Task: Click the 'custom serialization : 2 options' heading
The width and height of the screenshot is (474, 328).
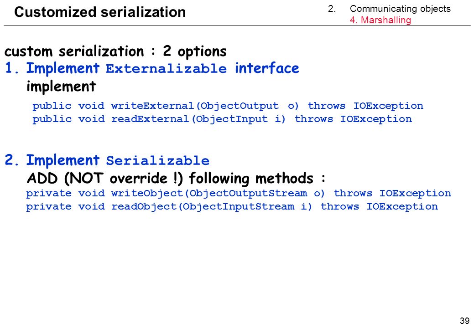Action: click(115, 51)
